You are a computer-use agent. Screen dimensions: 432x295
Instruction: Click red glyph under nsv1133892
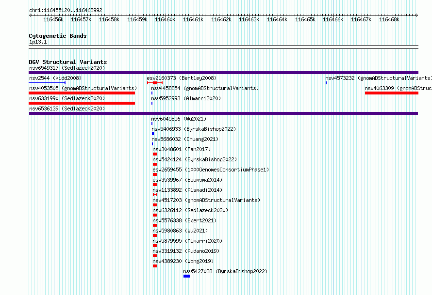tap(155, 195)
